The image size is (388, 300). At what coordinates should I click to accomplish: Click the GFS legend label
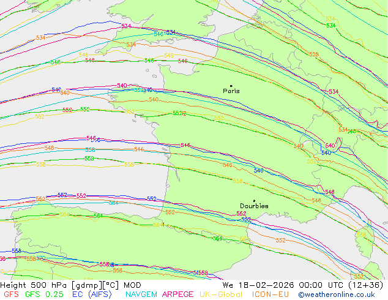pyautogui.click(x=11, y=294)
